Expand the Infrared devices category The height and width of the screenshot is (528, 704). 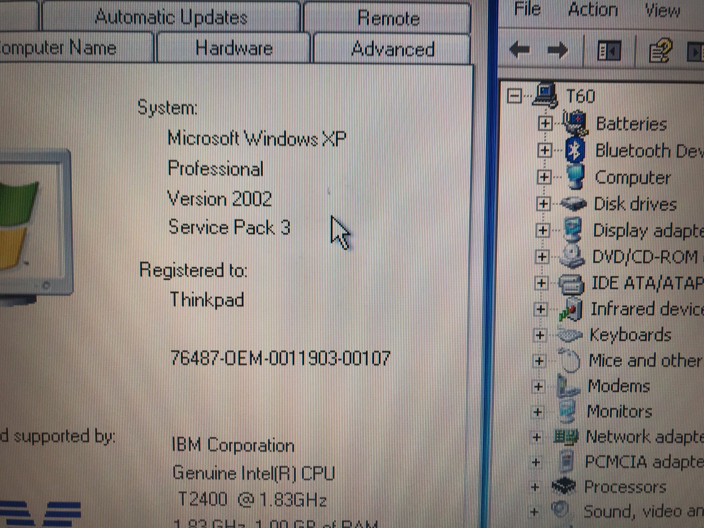pos(540,309)
